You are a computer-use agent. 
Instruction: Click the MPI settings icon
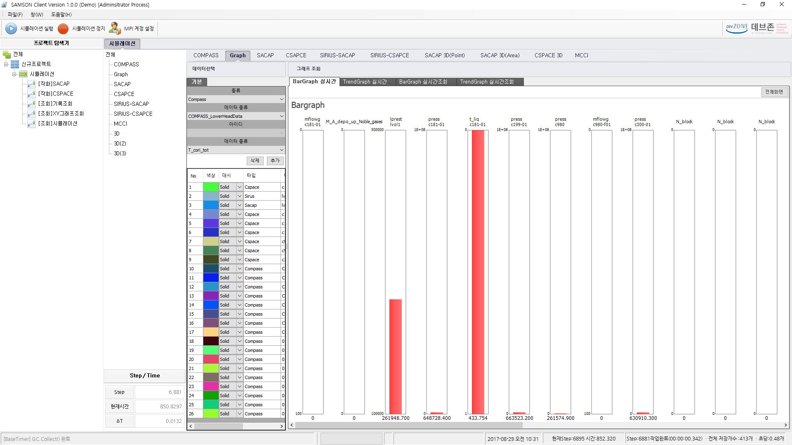click(x=115, y=28)
